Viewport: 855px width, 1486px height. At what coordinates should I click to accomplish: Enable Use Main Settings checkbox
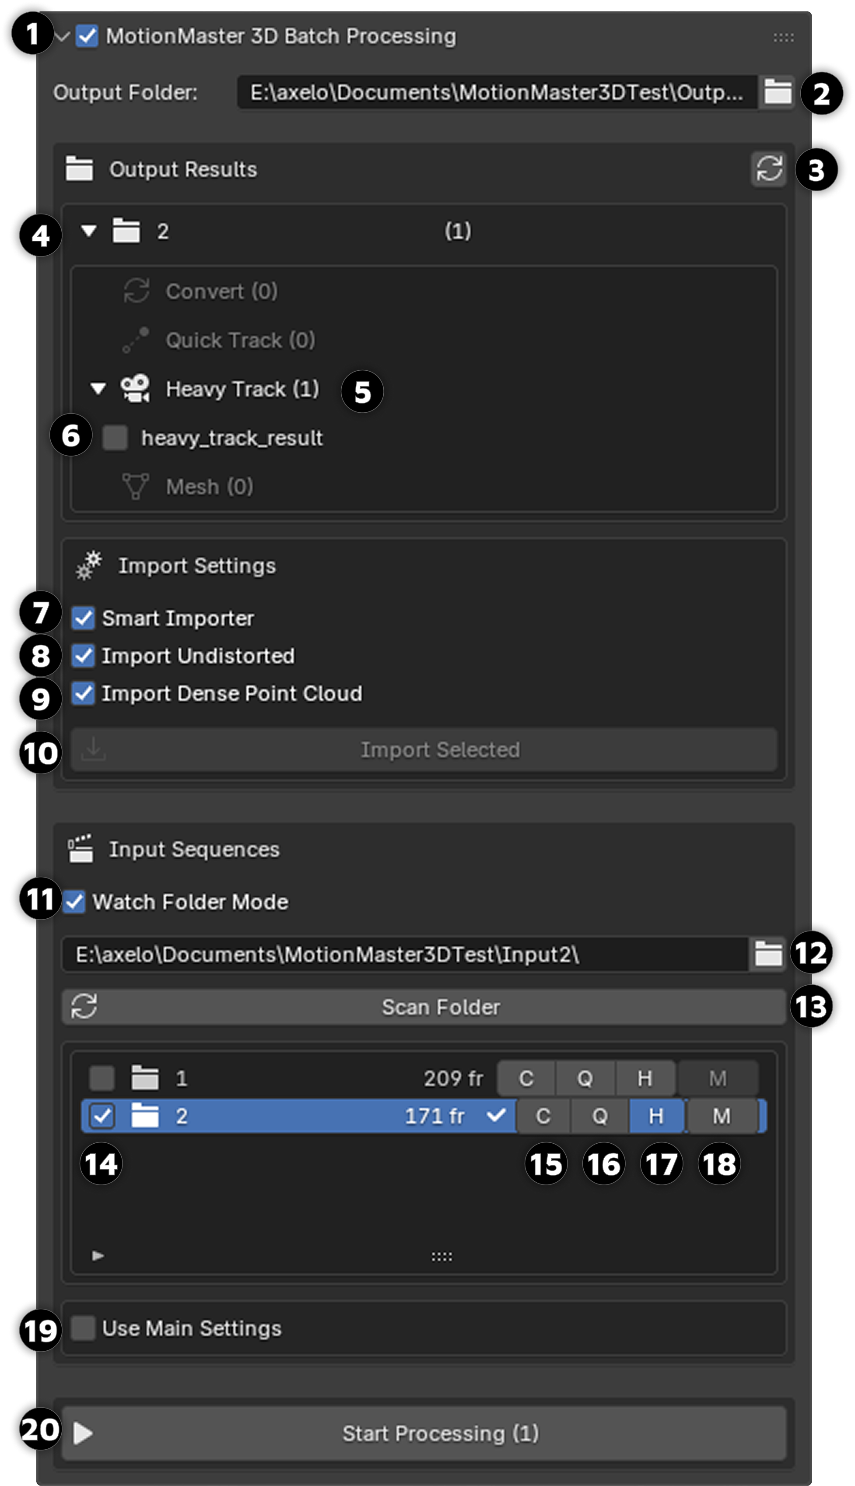click(x=84, y=1328)
